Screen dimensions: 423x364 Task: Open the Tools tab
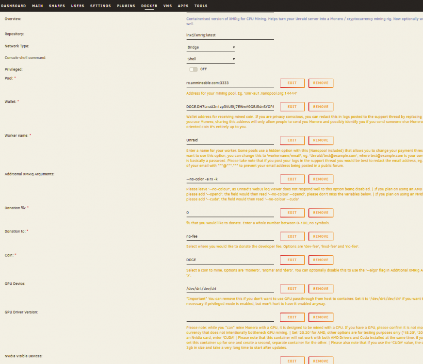click(201, 6)
